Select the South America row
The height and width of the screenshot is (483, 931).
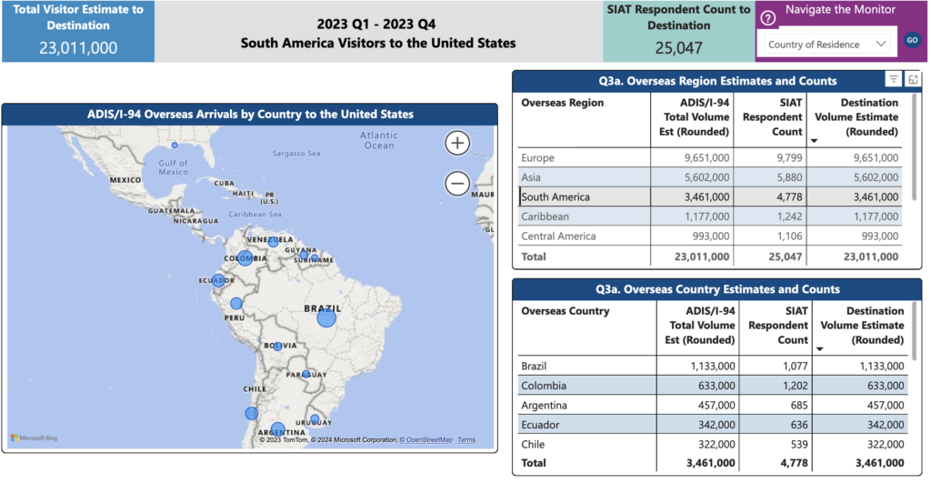pos(710,197)
